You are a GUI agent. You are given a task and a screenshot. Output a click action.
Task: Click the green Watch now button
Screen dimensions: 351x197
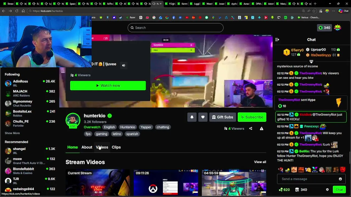click(108, 86)
